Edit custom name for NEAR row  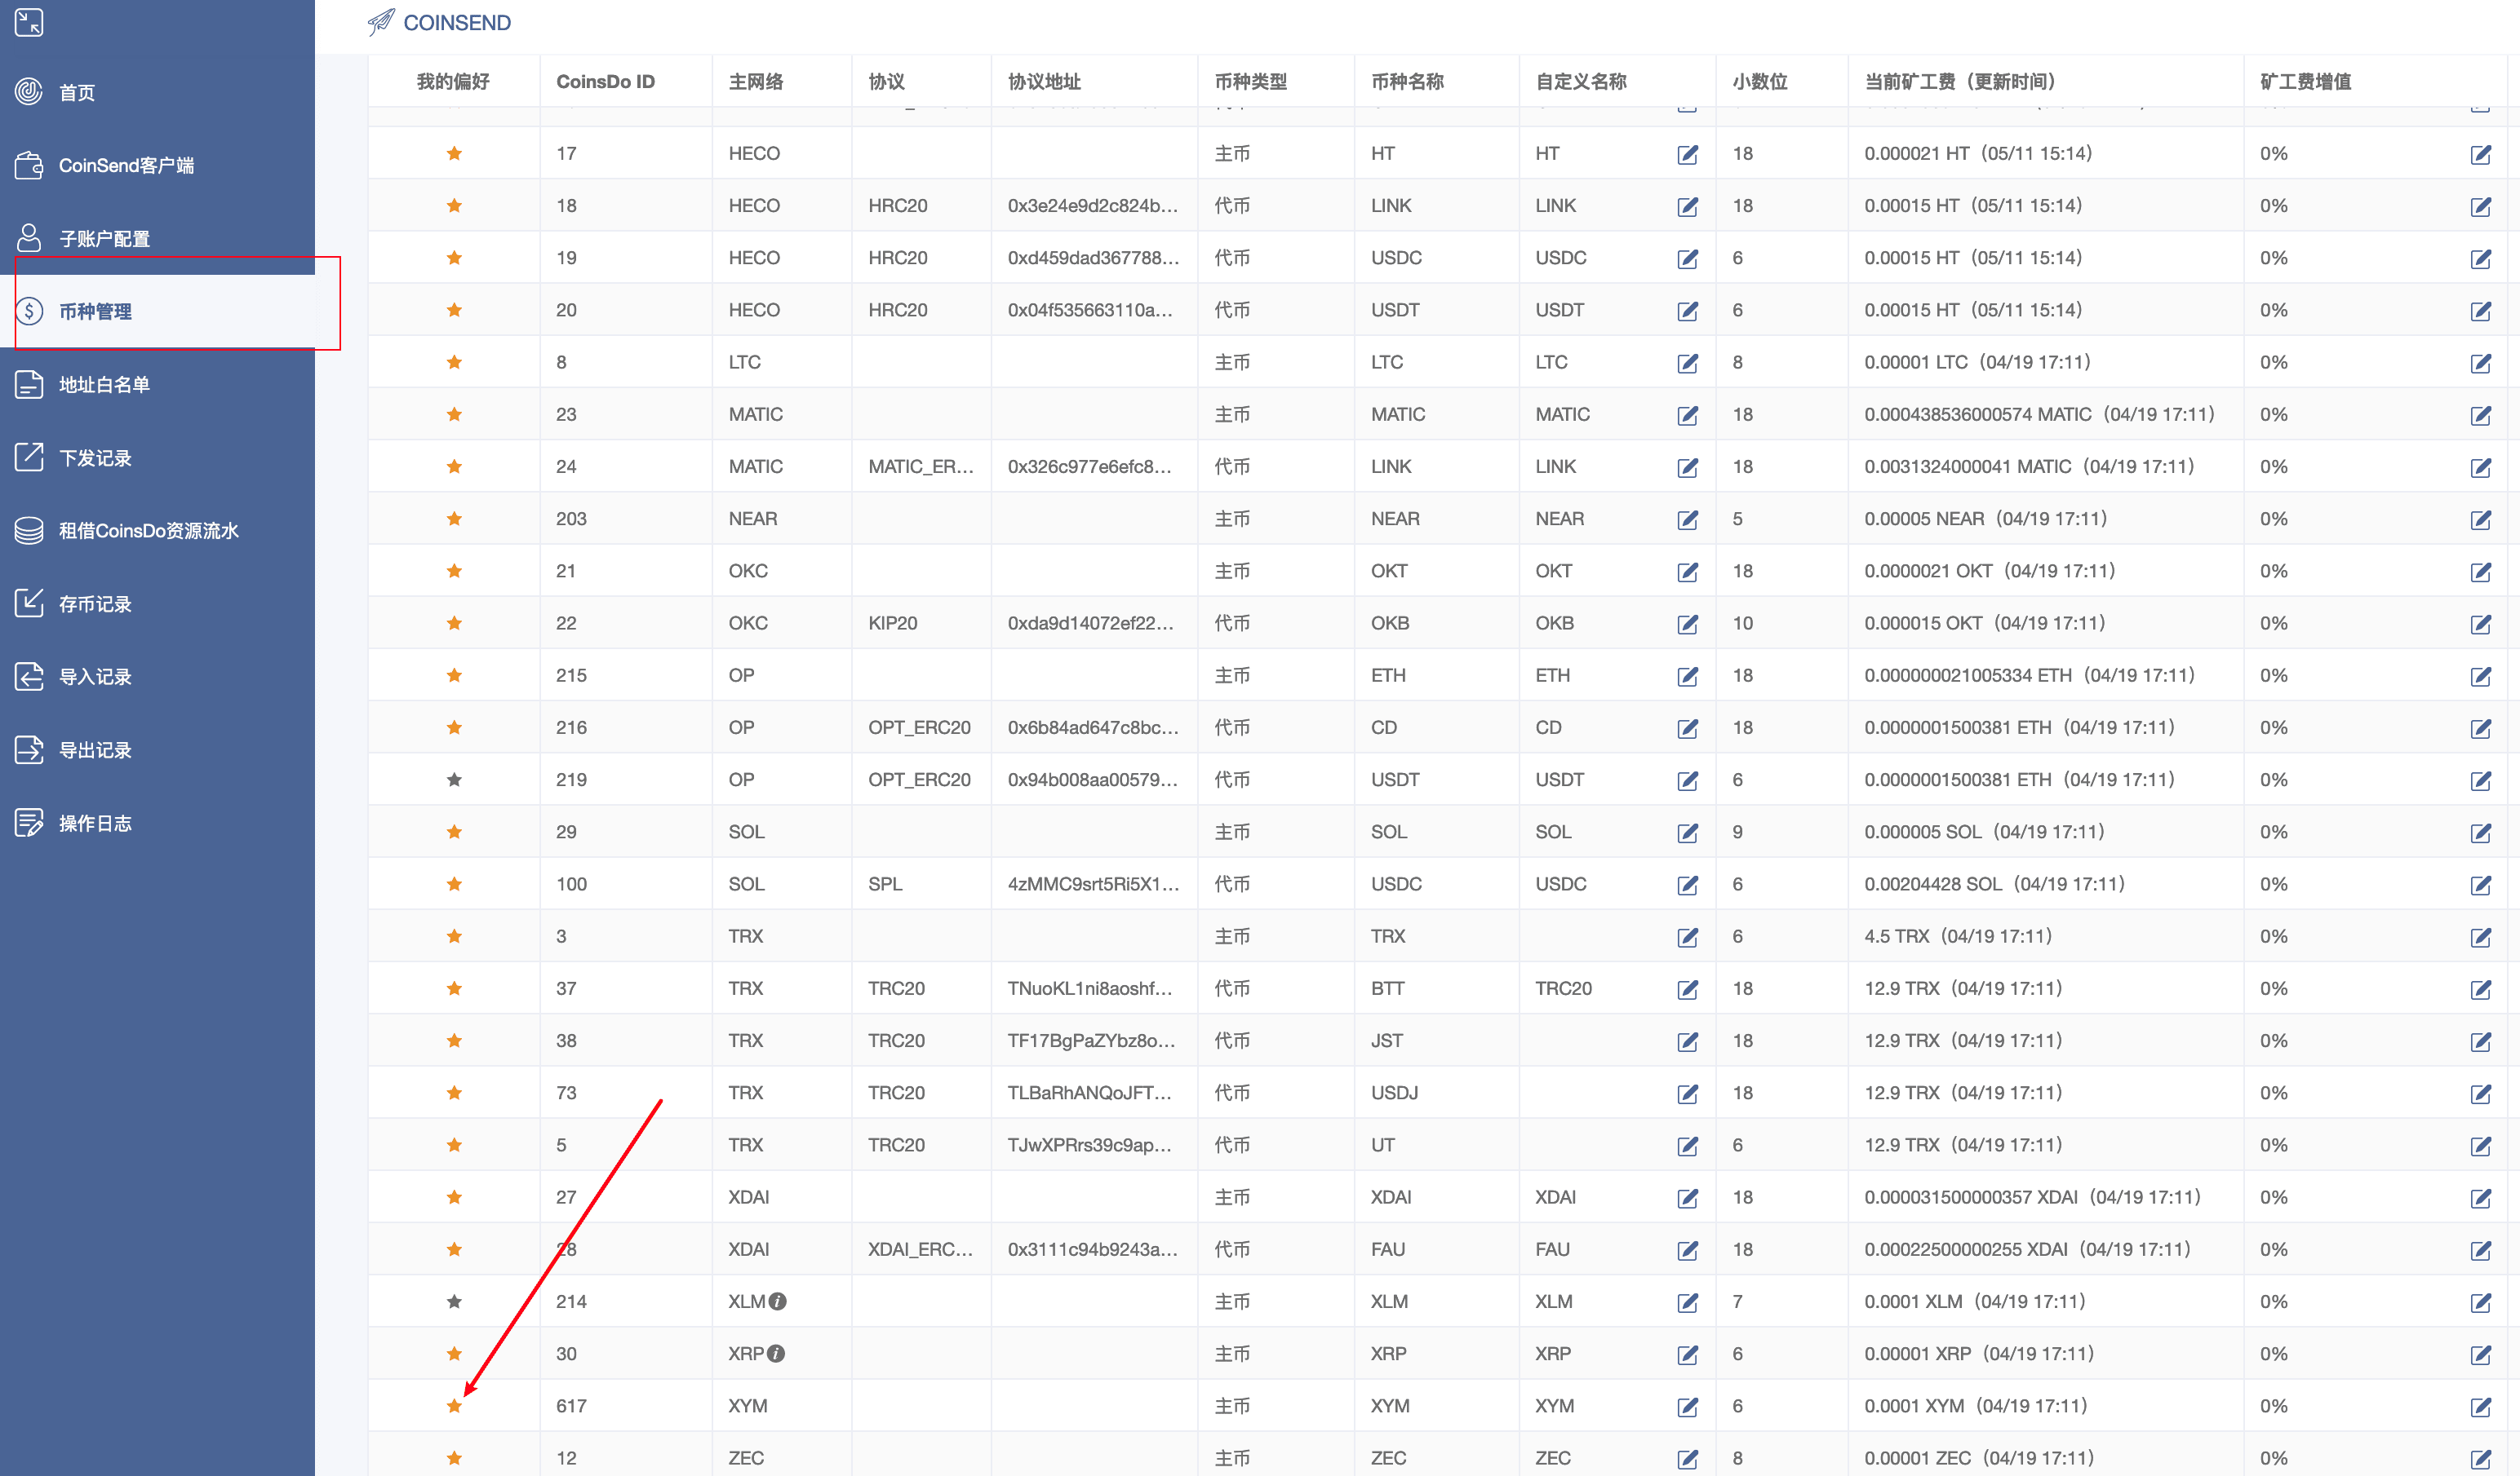(1687, 519)
